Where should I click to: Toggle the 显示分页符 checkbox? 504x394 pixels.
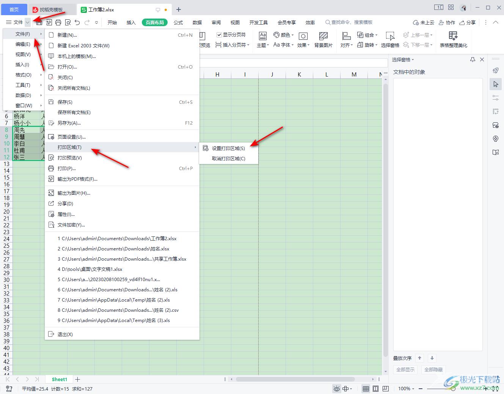[219, 35]
